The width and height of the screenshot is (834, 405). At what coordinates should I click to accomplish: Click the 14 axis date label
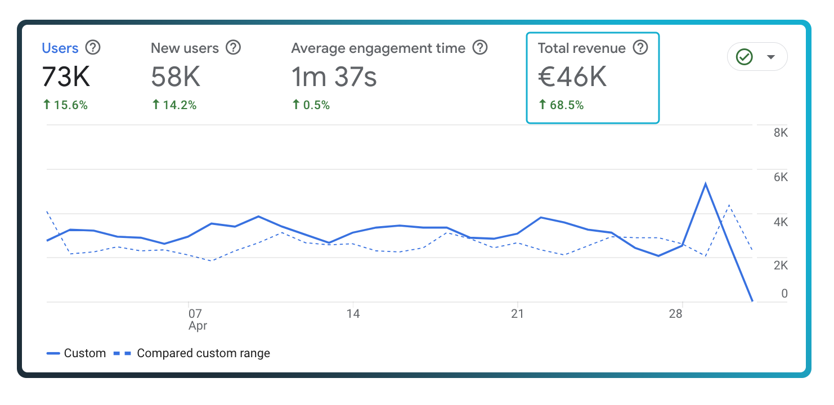pos(353,313)
